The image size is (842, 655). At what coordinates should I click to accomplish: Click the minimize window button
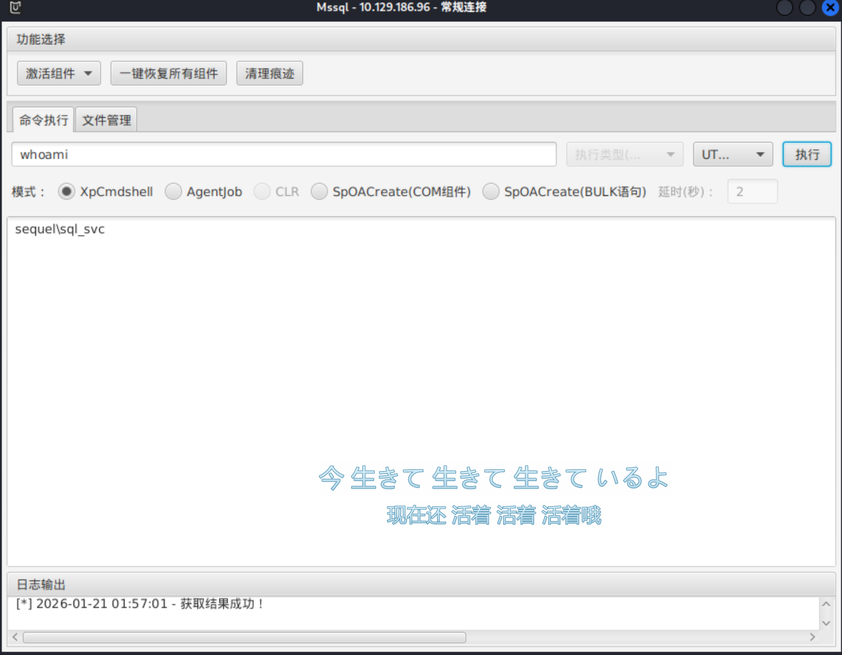point(784,8)
